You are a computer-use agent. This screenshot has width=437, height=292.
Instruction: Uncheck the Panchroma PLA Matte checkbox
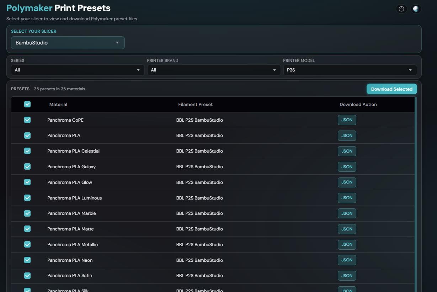pyautogui.click(x=27, y=229)
